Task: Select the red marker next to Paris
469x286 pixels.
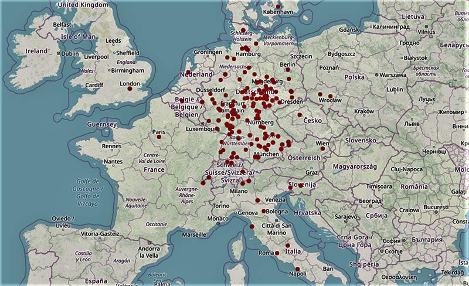Action: point(158,137)
